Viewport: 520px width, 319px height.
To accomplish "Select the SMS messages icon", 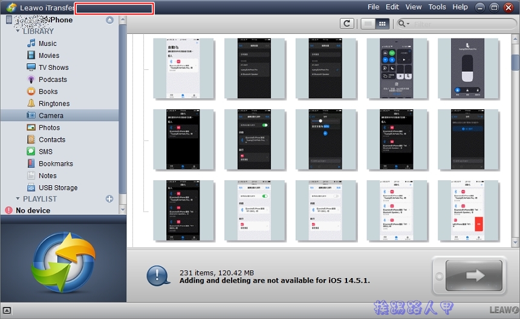I will click(x=31, y=151).
